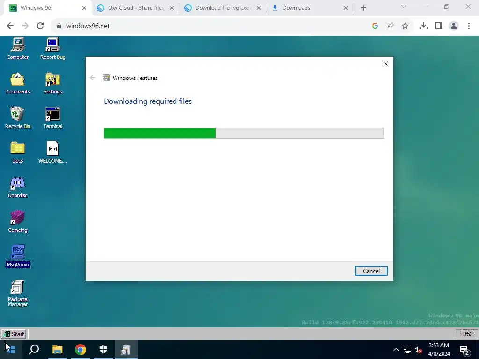Open Chrome downloads tray icon
479x359 pixels.
(x=423, y=26)
